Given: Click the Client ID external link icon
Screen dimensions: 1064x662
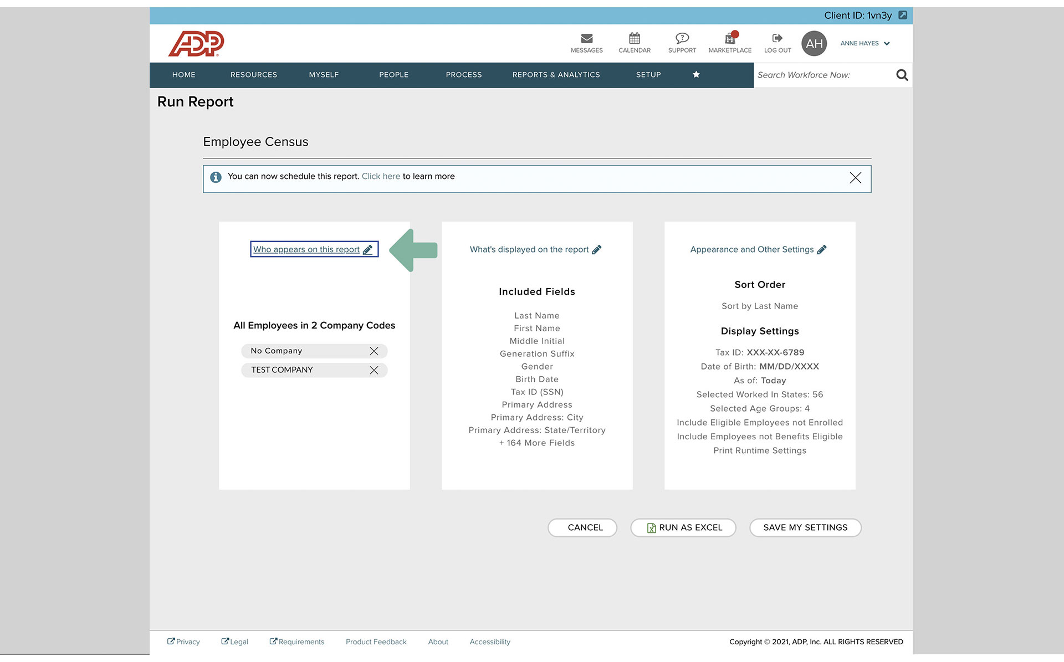Looking at the screenshot, I should pos(903,16).
